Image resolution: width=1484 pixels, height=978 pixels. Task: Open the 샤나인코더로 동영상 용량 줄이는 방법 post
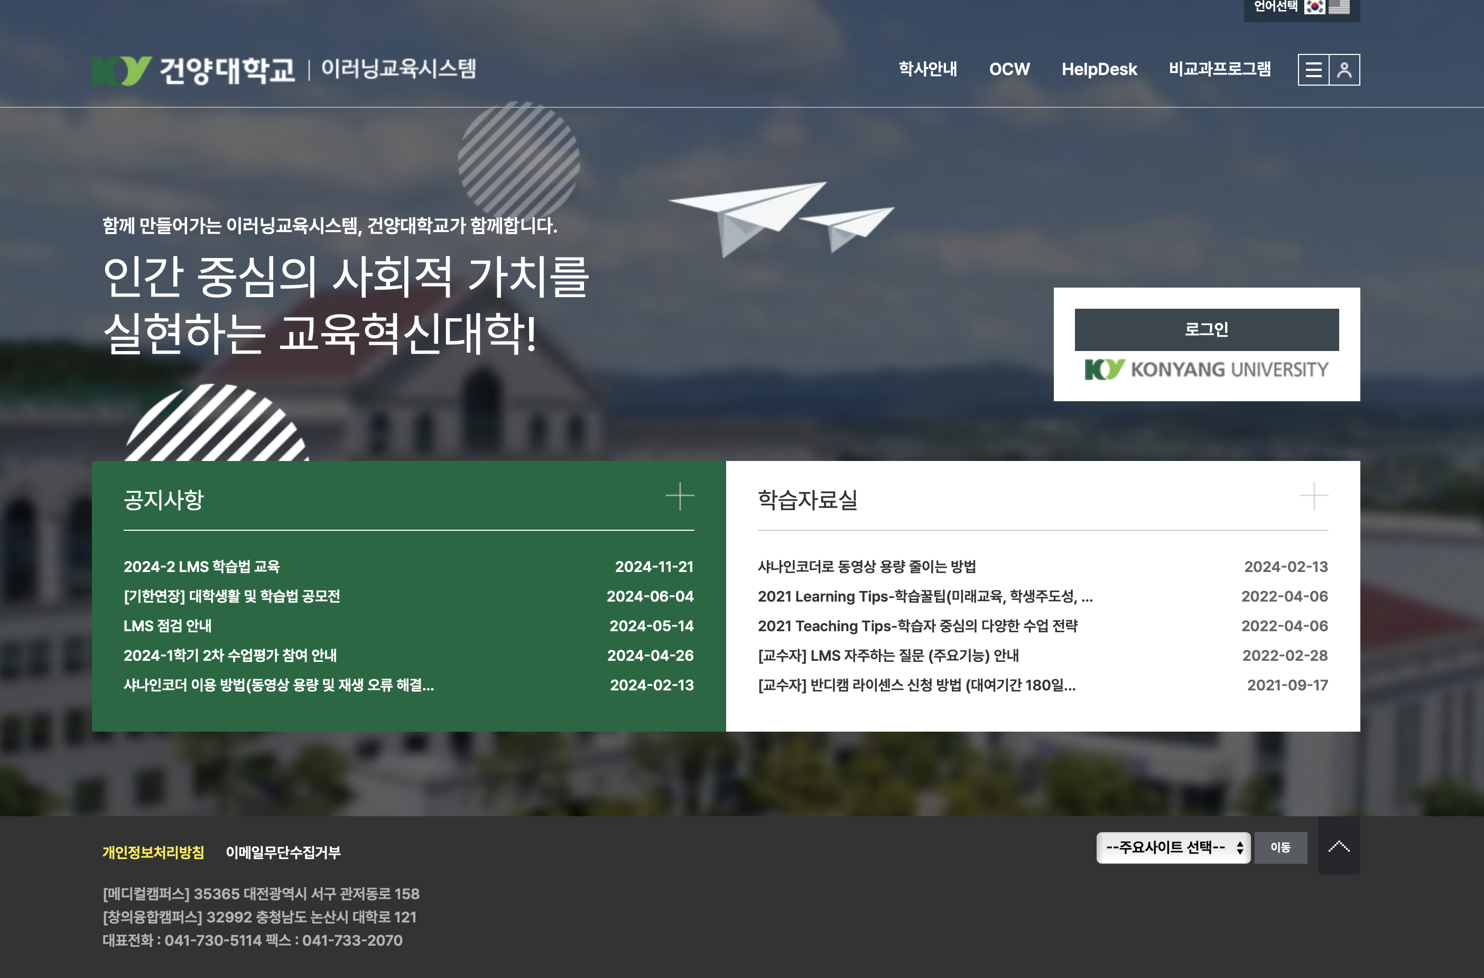(x=867, y=566)
